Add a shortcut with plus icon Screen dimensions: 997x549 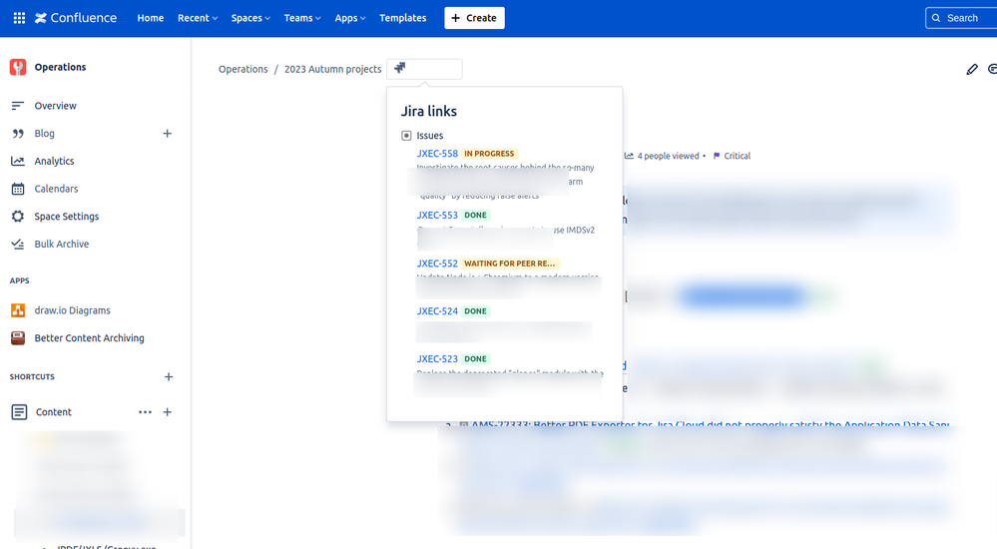(x=169, y=376)
